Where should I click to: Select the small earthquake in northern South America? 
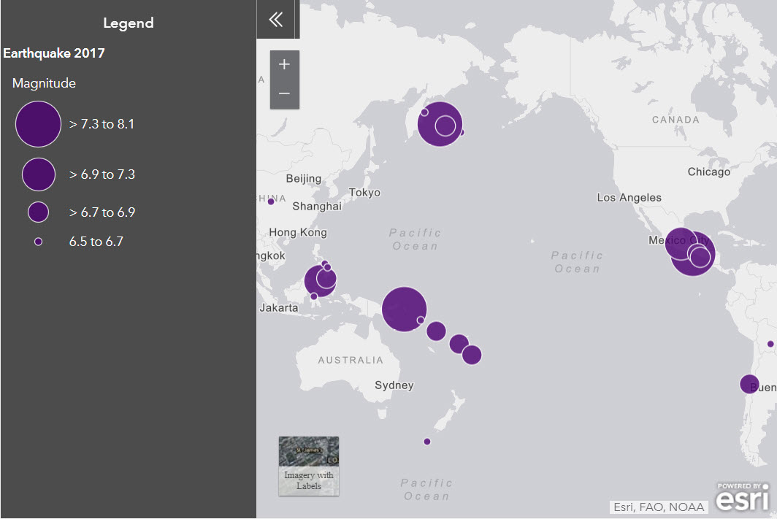(770, 344)
